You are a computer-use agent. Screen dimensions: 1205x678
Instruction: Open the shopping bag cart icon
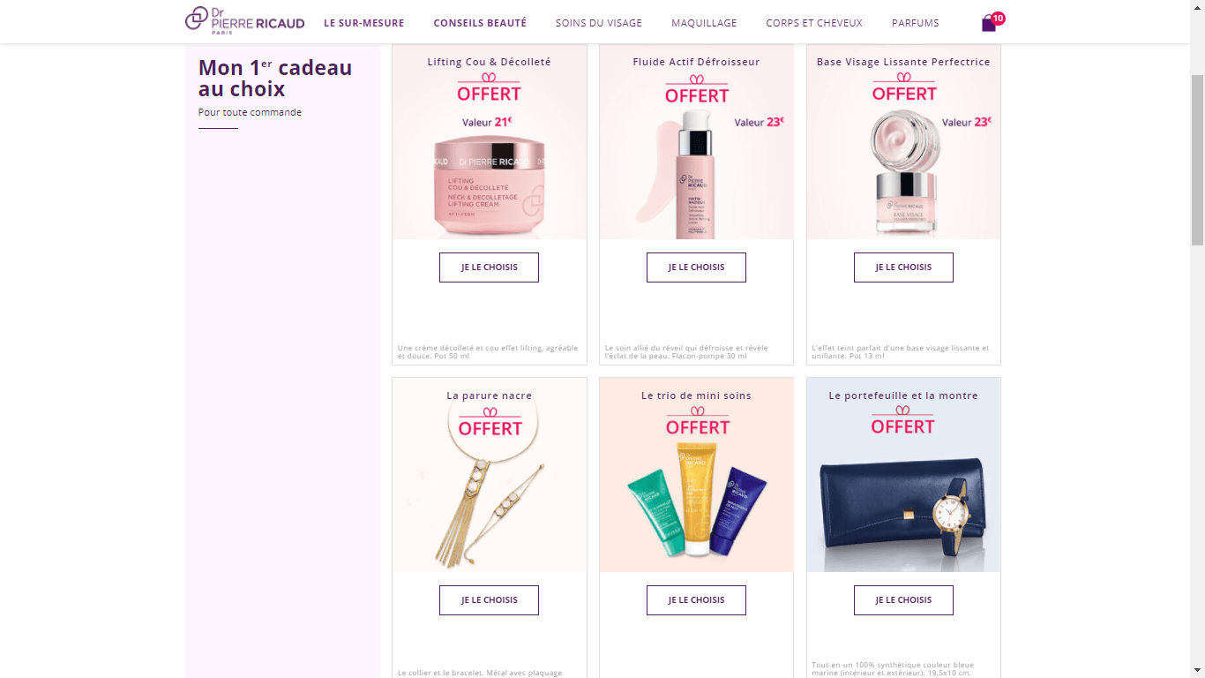[989, 24]
